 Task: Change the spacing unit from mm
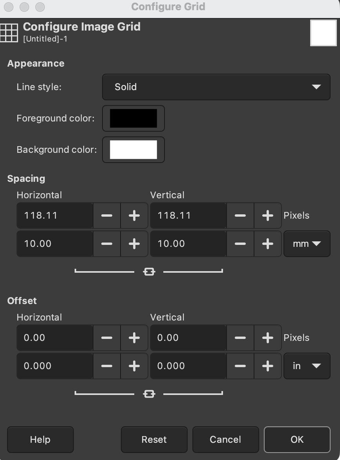[x=307, y=244]
